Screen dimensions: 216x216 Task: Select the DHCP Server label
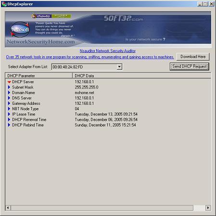point(23,82)
